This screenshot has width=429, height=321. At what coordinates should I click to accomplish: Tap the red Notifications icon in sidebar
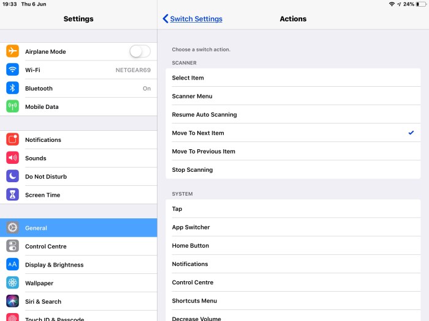tap(12, 139)
